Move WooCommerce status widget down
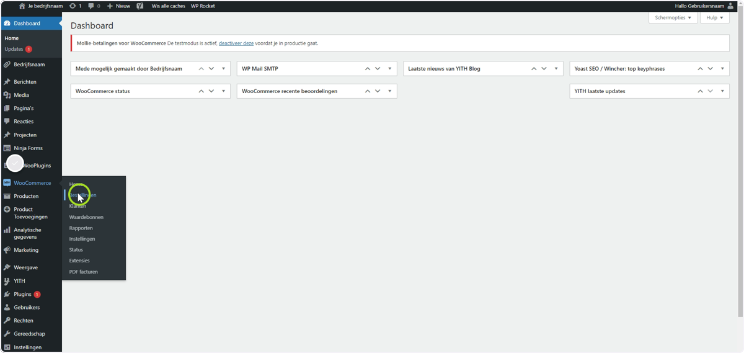Viewport: 744px width, 353px height. pos(211,91)
